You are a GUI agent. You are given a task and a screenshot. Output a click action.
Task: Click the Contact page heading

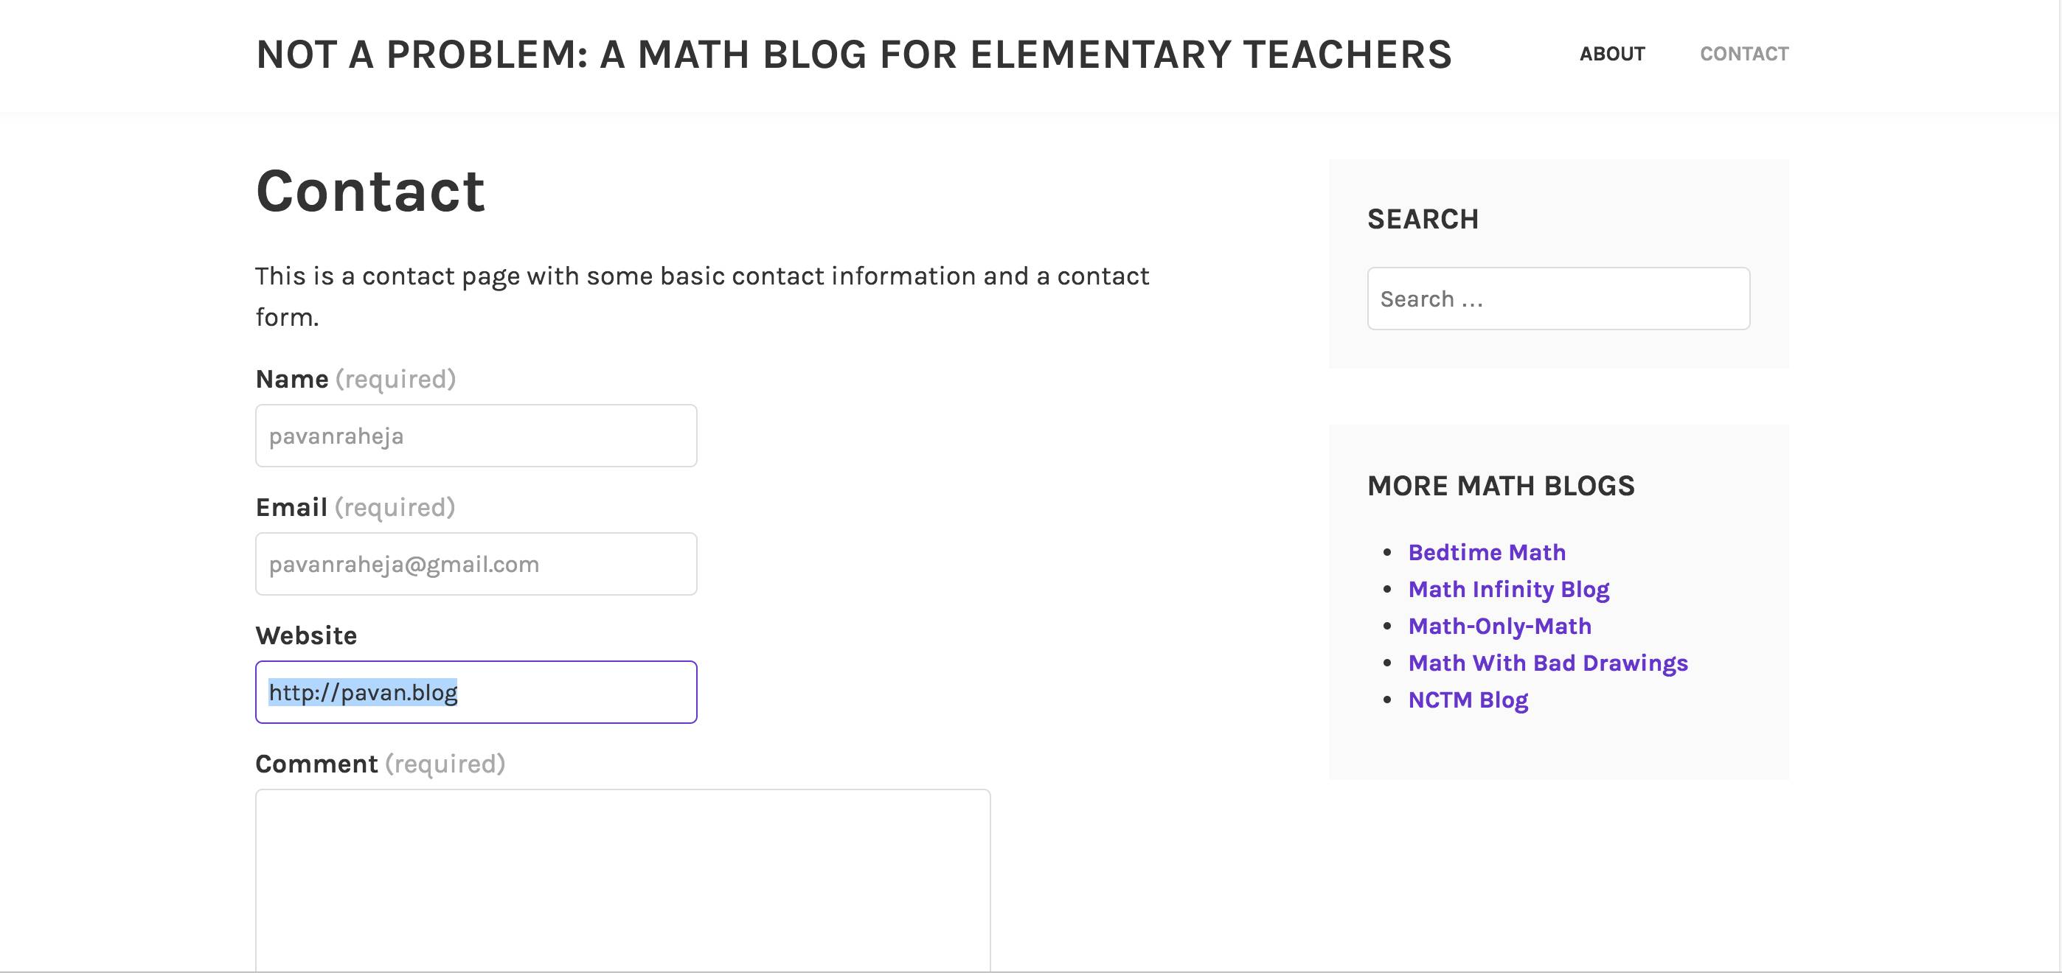point(369,191)
